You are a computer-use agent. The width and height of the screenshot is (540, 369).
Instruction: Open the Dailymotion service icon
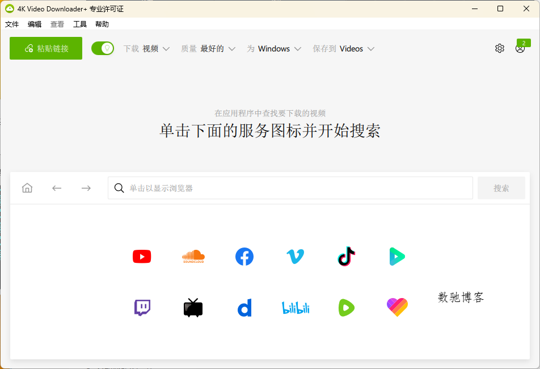pos(244,308)
